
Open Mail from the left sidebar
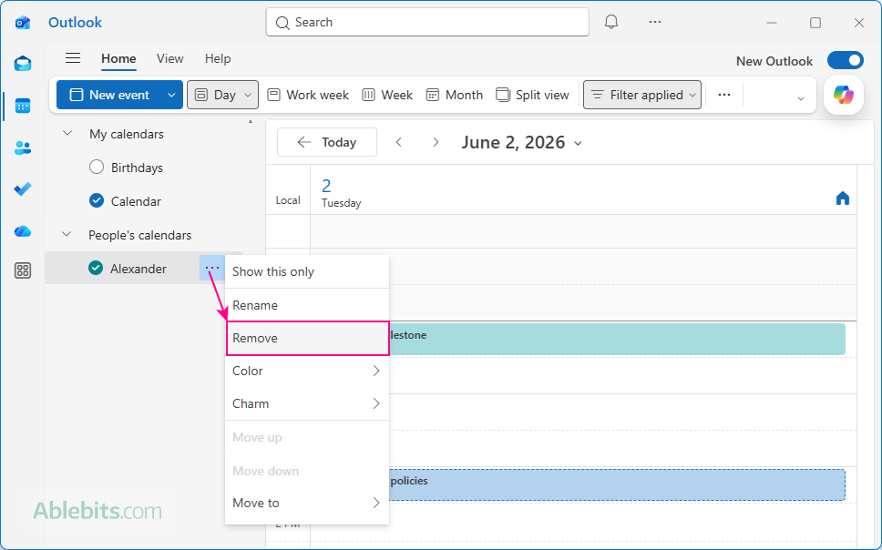tap(23, 64)
